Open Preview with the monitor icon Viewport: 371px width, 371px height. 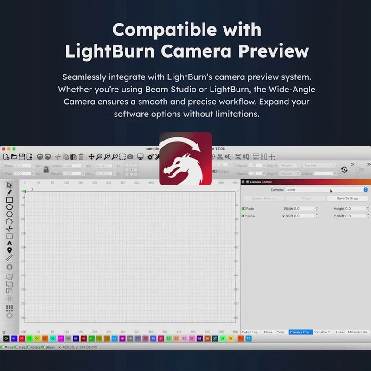click(141, 156)
